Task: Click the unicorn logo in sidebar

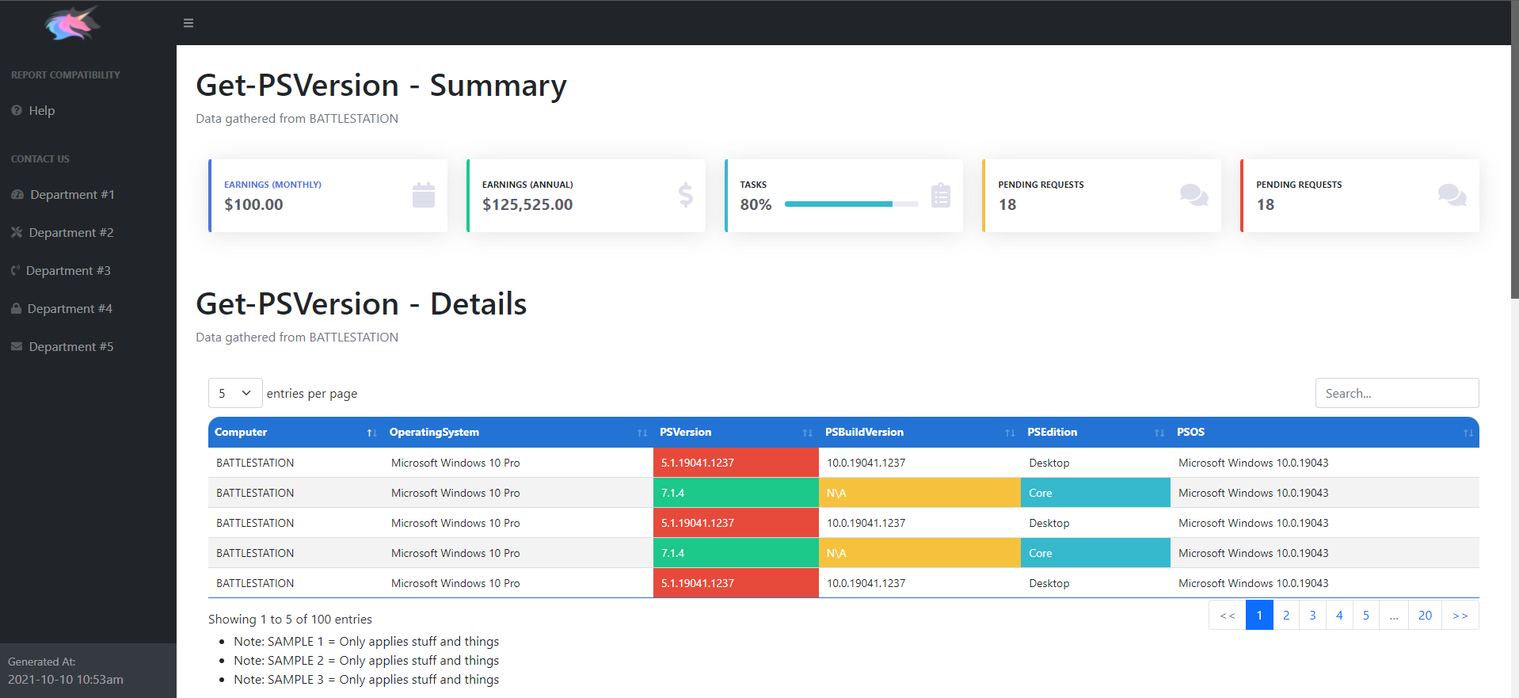Action: pos(72,23)
